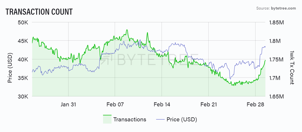Viewport: 302px width, 132px height.
Task: Click the TRANSACTION COUNT chart title
Action: [39, 12]
